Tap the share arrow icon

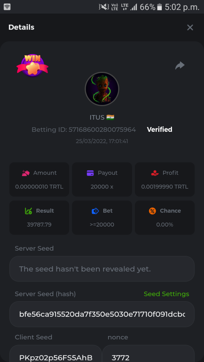click(x=180, y=65)
